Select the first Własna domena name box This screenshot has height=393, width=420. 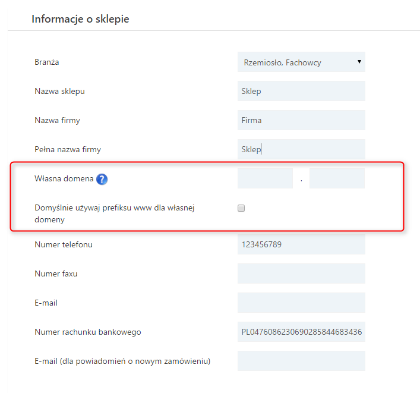click(x=265, y=178)
